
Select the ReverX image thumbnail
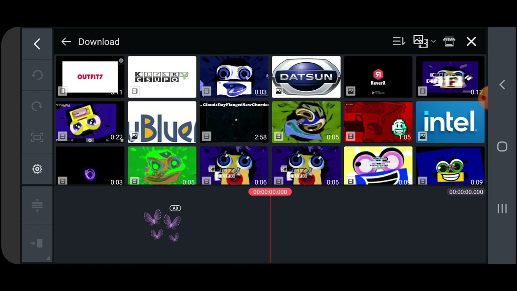point(378,77)
